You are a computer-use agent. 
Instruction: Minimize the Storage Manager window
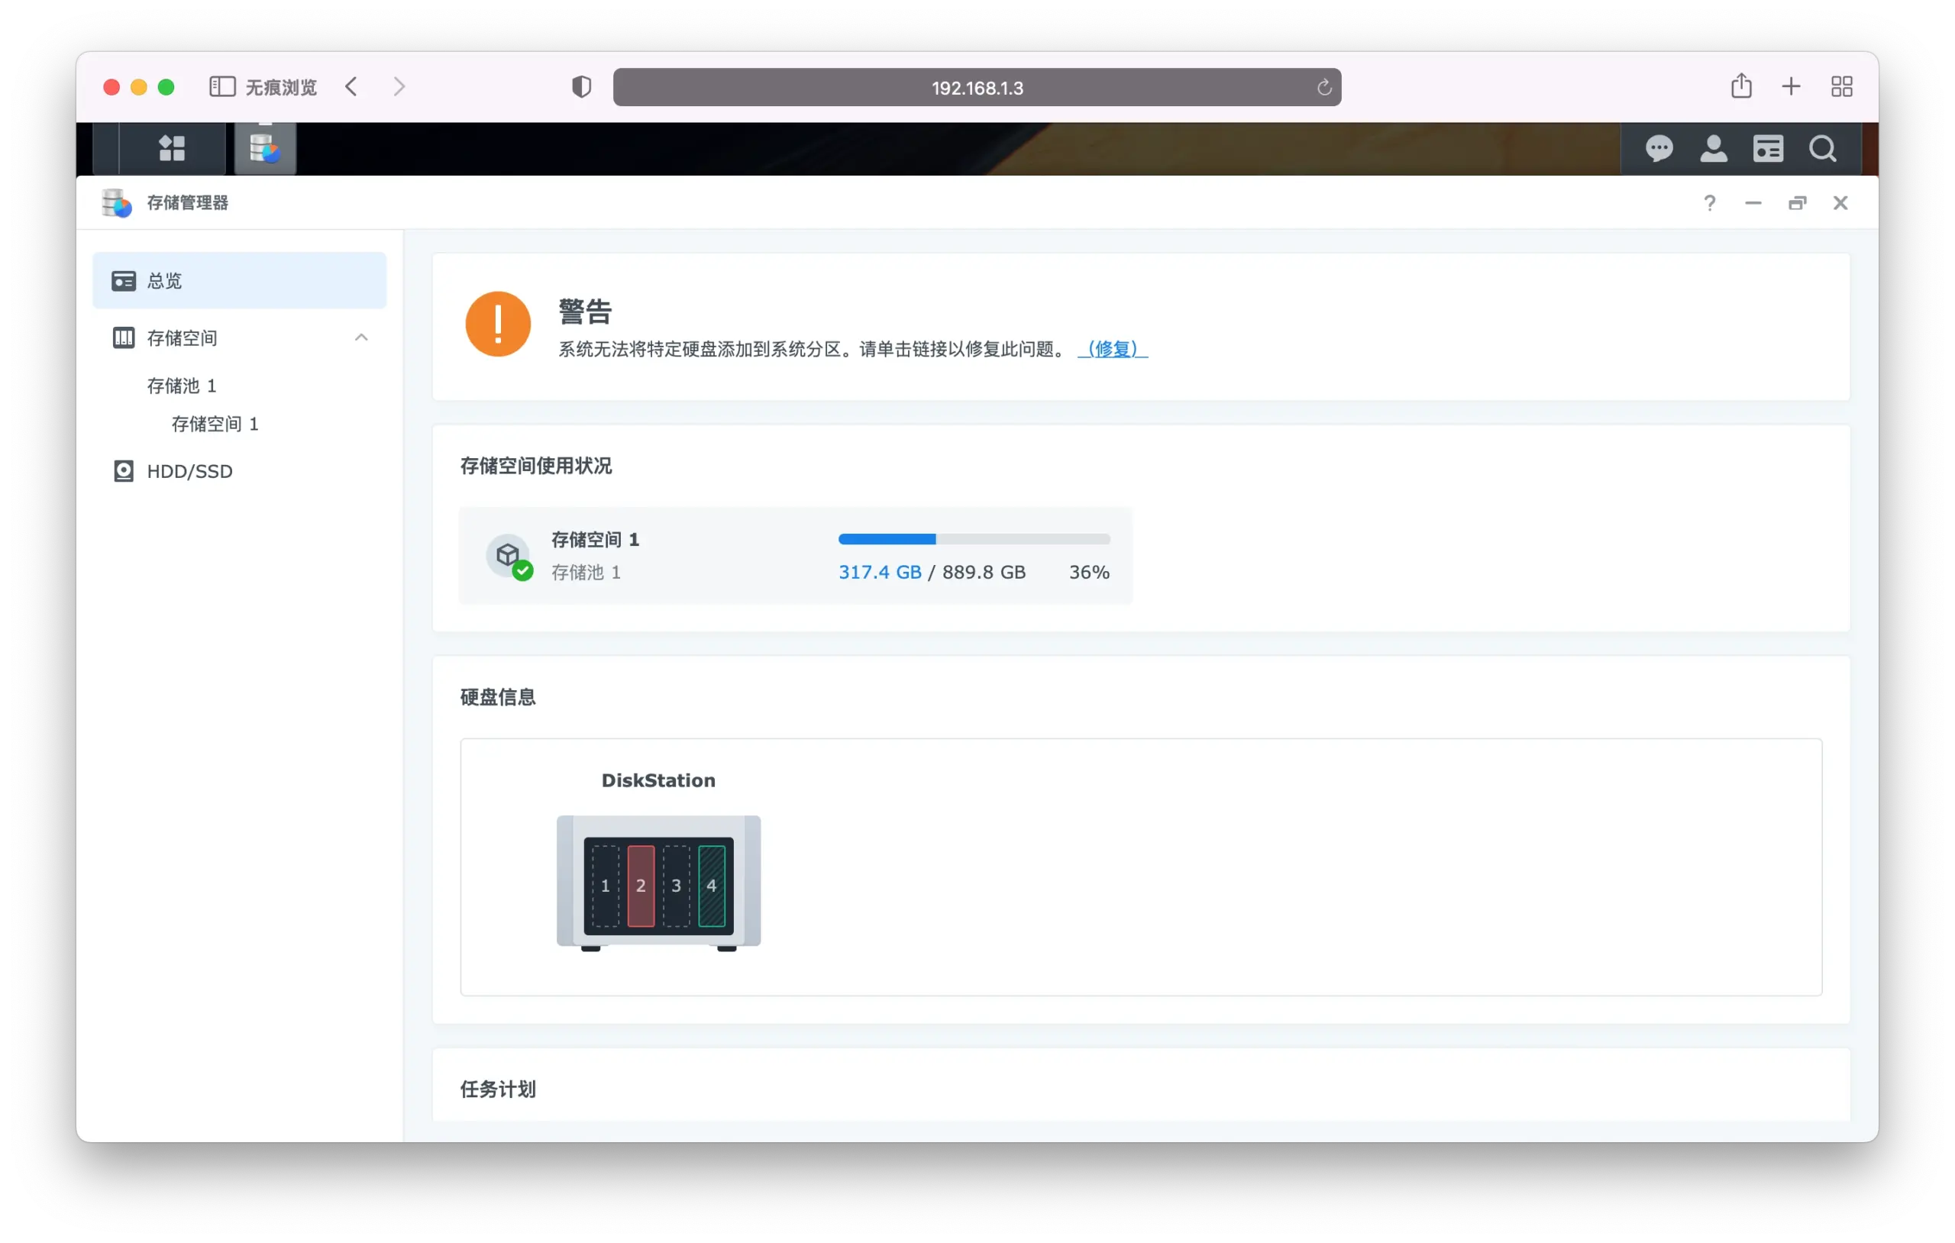point(1753,203)
